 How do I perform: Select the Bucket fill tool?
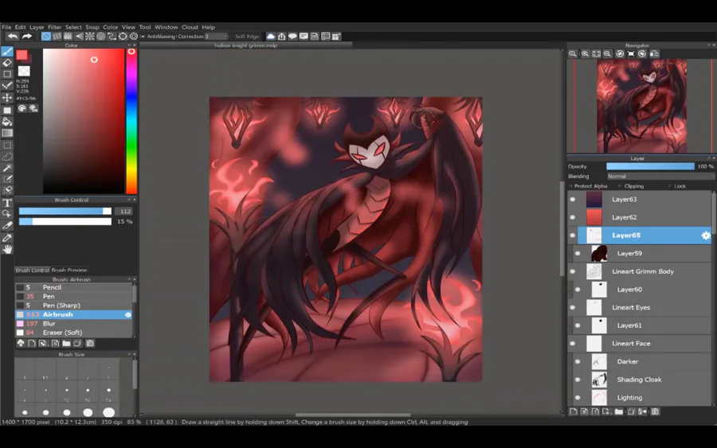(x=7, y=122)
